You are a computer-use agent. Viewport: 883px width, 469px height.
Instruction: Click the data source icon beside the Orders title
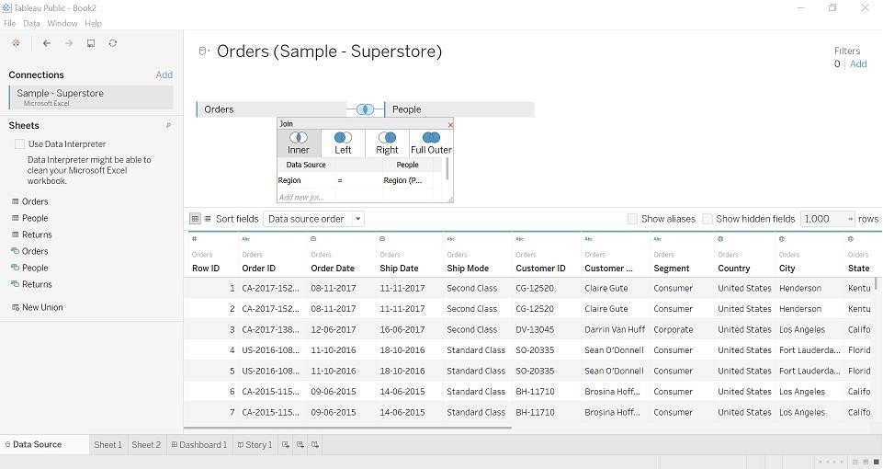[x=203, y=51]
